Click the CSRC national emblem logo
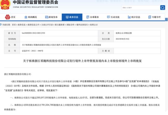 (x=5, y=4)
